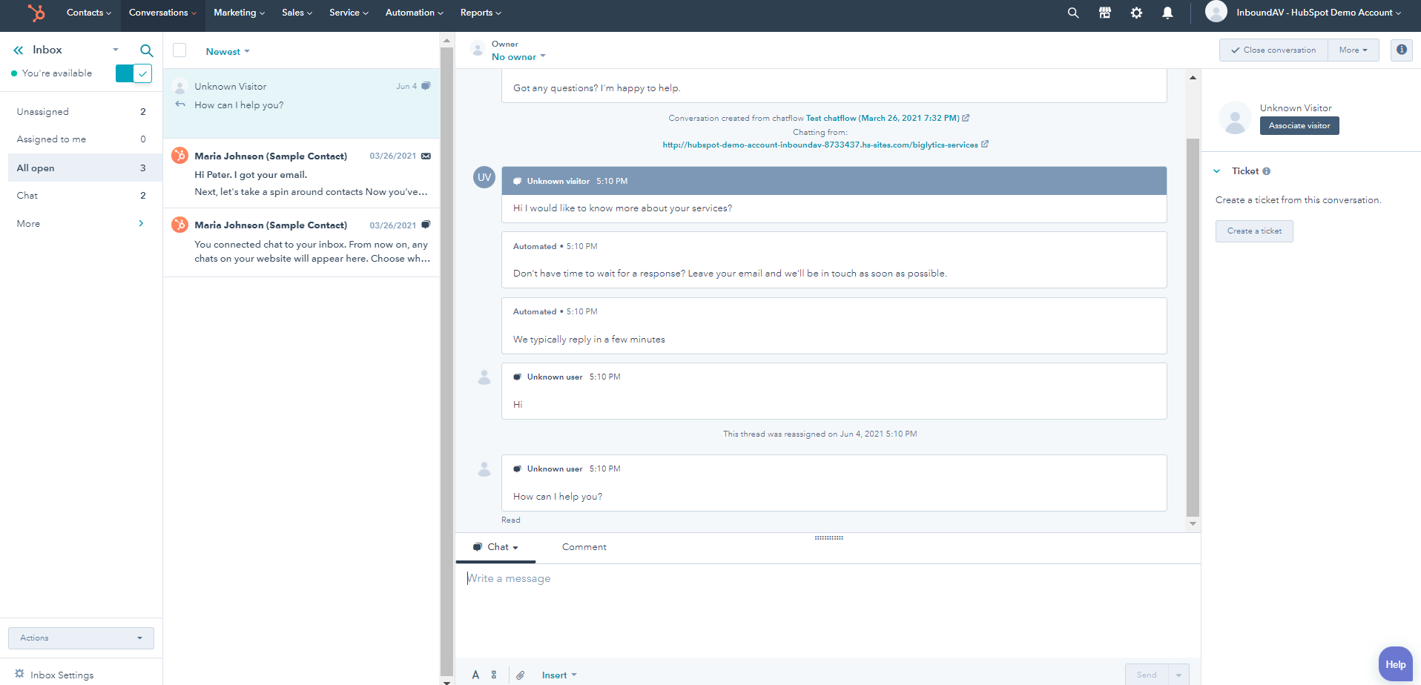Open the Sales menu
Viewport: 1421px width, 685px height.
pos(297,13)
